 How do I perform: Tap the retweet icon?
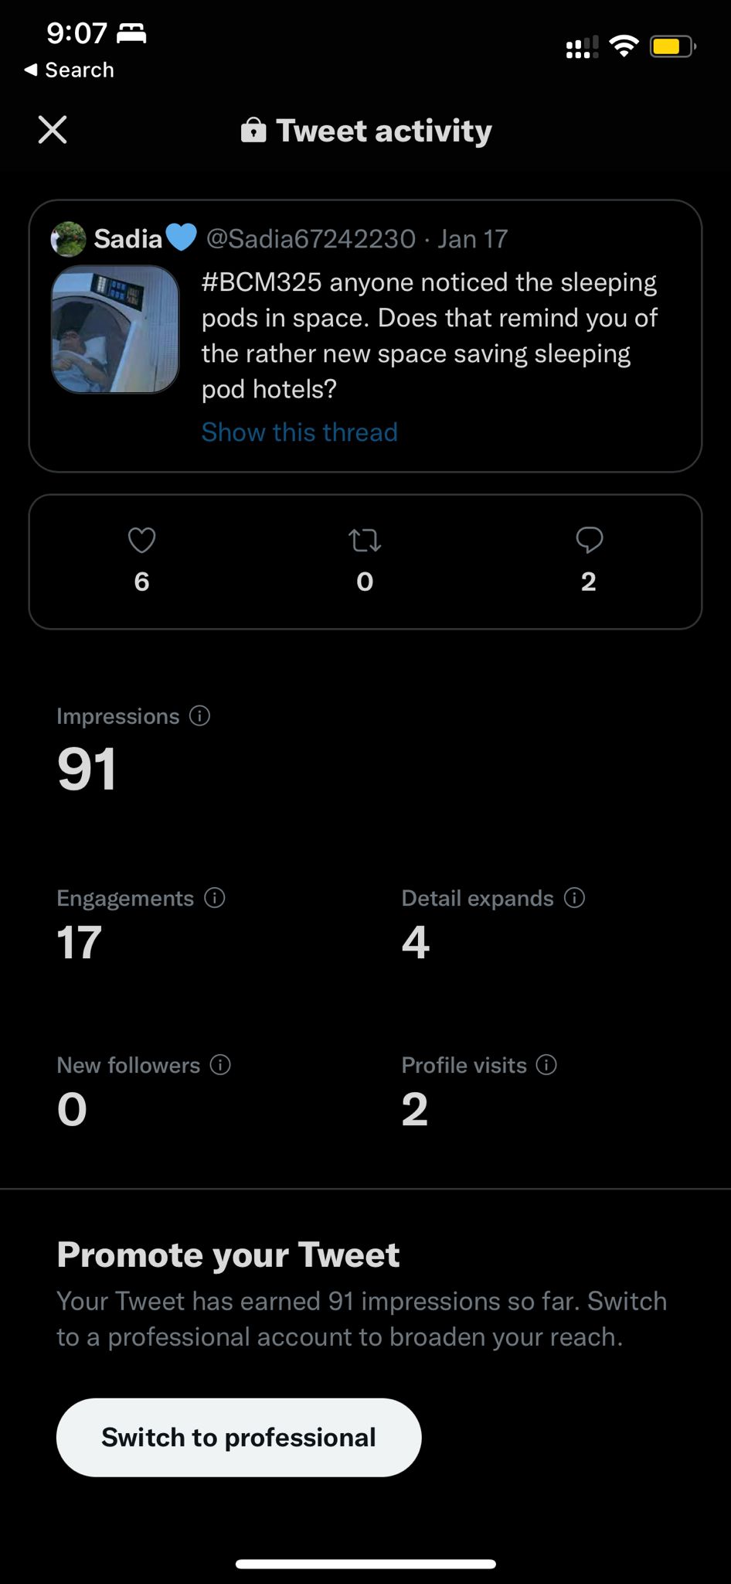click(365, 540)
